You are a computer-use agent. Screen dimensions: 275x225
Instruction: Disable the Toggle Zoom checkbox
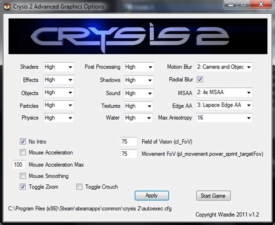pos(23,187)
